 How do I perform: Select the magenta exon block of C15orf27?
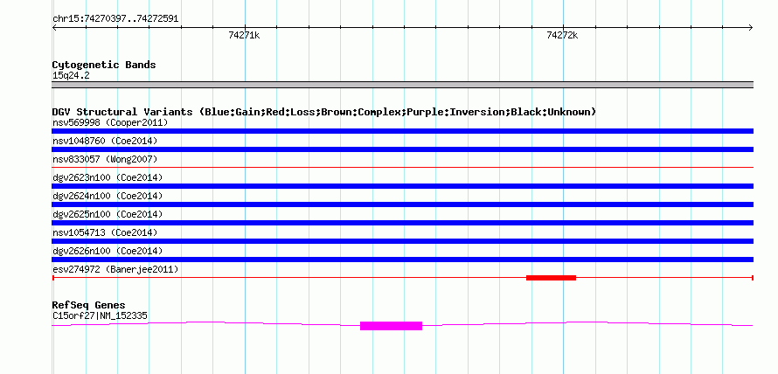click(x=391, y=326)
